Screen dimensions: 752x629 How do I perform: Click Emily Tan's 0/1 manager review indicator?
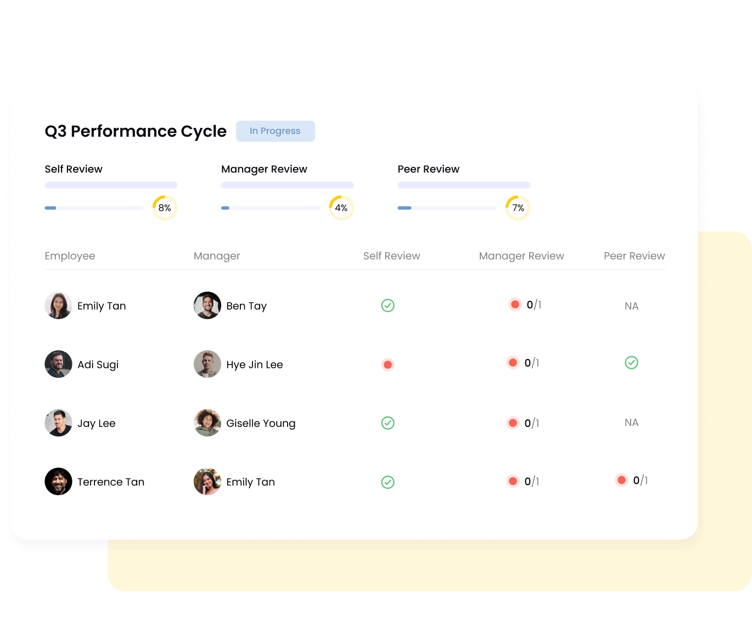(525, 304)
